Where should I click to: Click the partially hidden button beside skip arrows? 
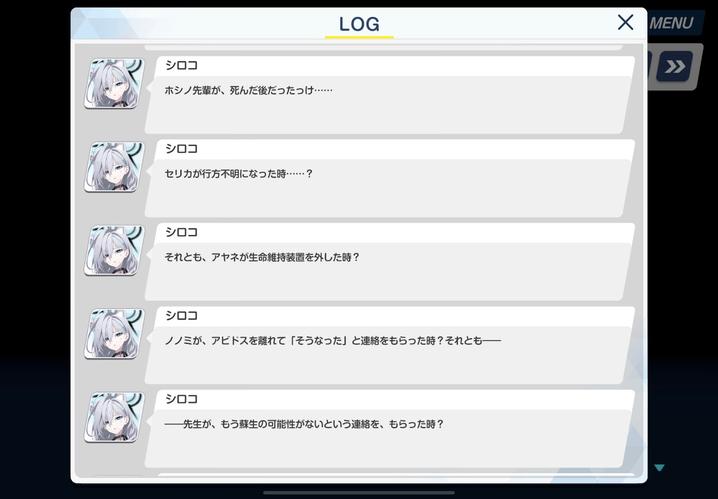point(649,66)
